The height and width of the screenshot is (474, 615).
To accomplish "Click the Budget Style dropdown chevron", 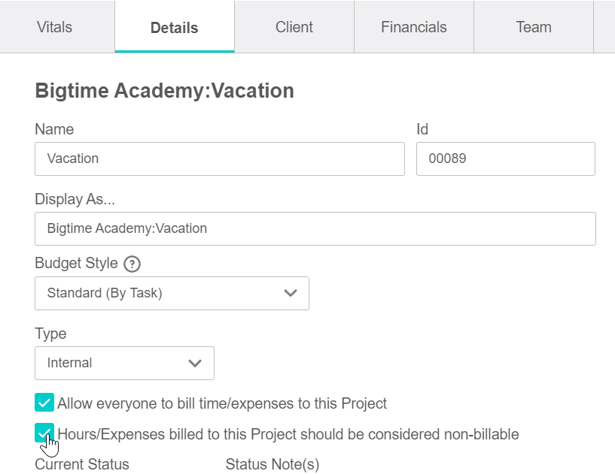I will coord(291,293).
